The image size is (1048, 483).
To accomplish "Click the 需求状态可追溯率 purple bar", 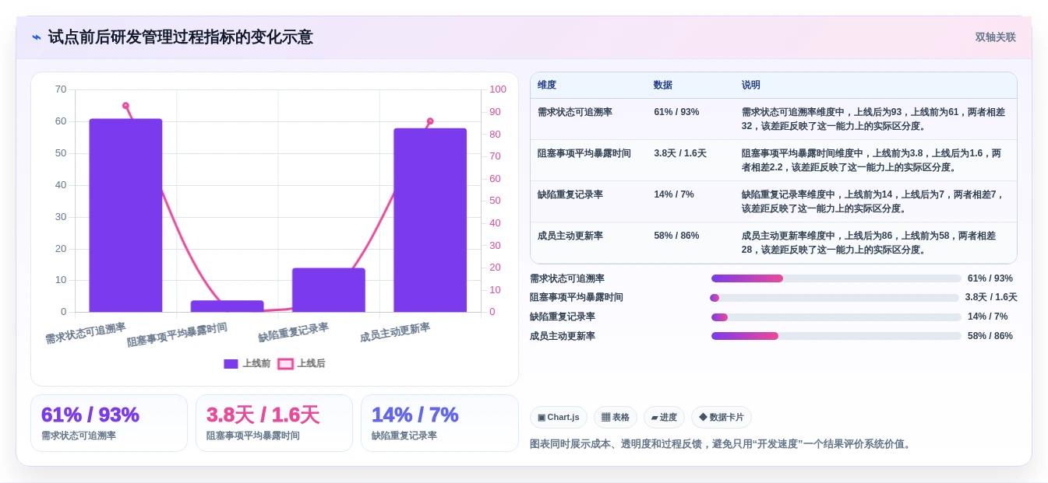I will tap(125, 215).
